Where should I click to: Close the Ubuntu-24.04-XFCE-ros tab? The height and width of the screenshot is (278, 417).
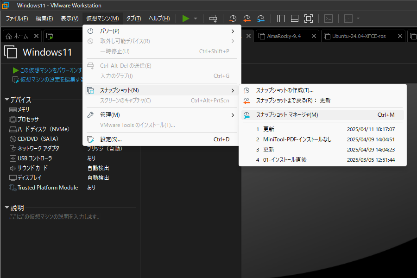pyautogui.click(x=400, y=36)
